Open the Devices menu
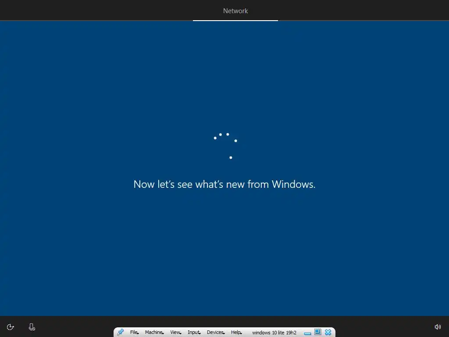449x337 pixels. [x=216, y=332]
